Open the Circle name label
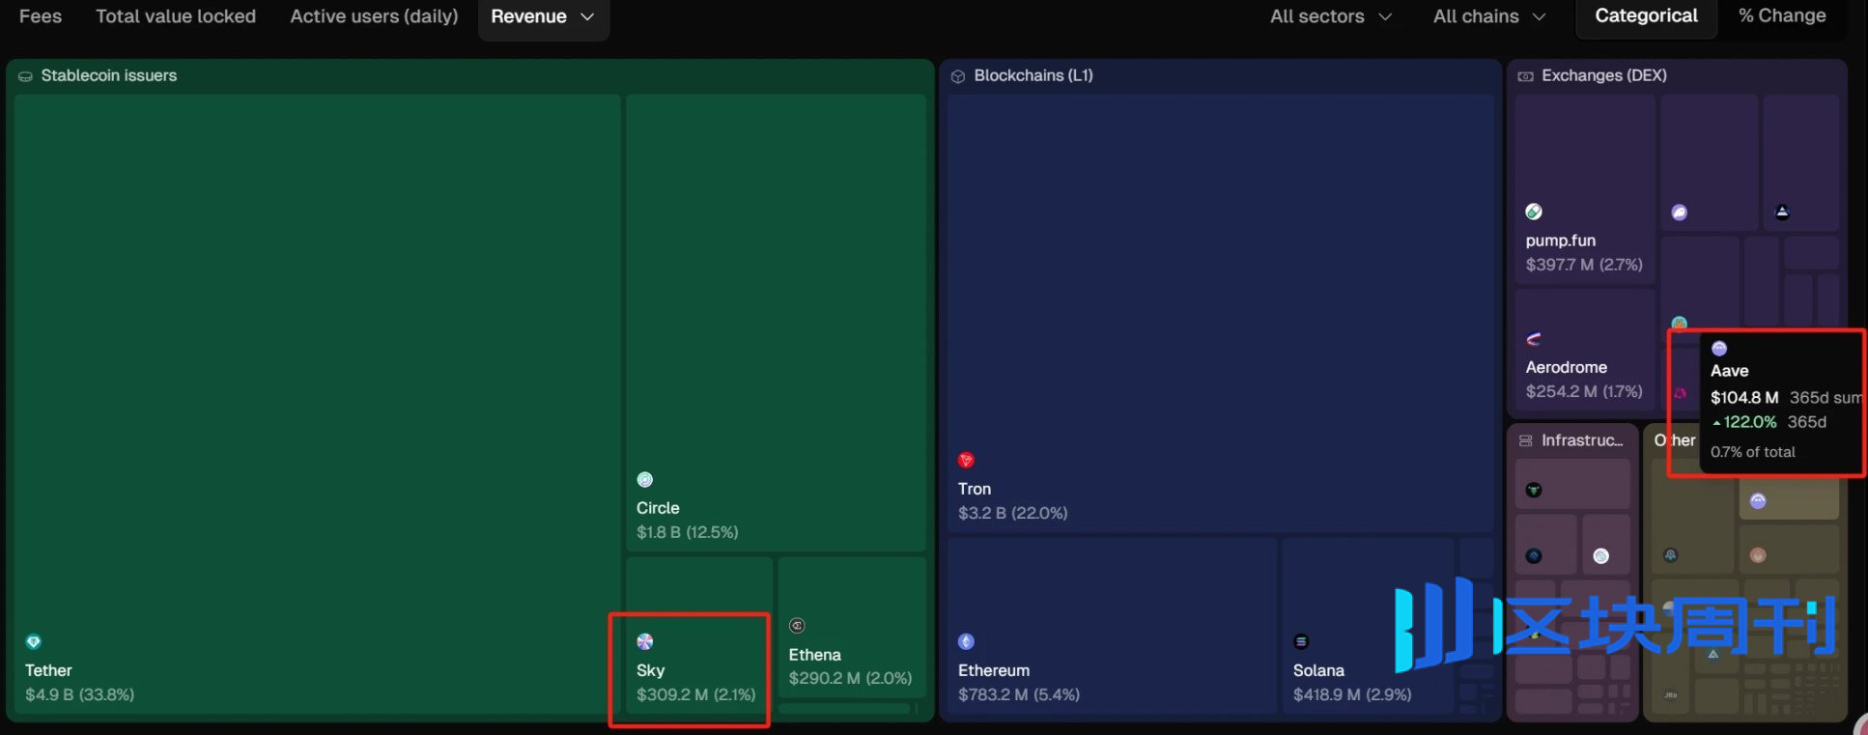Screen dimensions: 1868x735 [x=658, y=508]
